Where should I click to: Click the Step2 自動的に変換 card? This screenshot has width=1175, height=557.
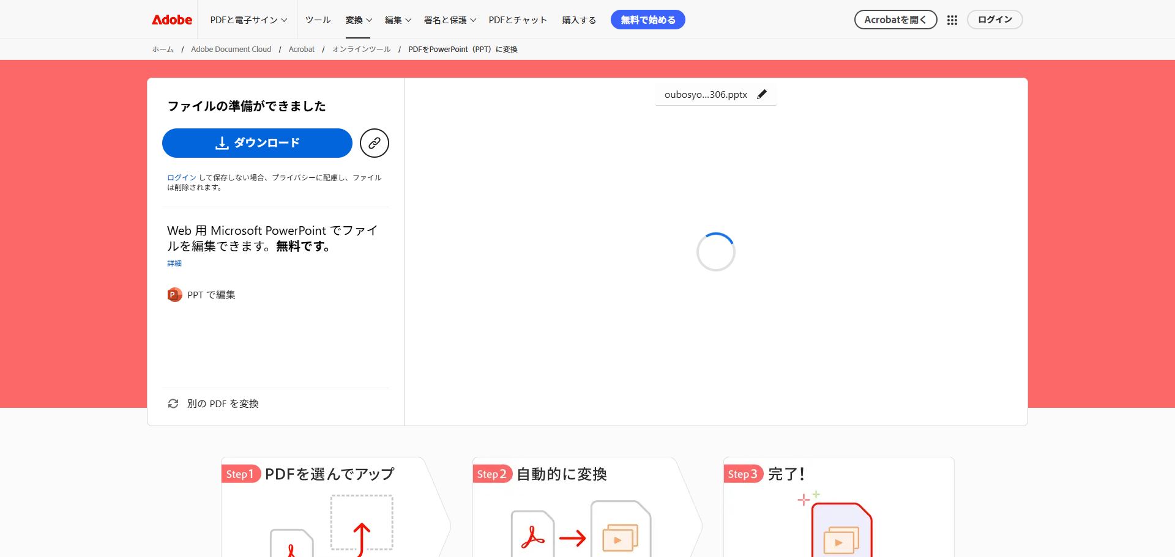587,507
